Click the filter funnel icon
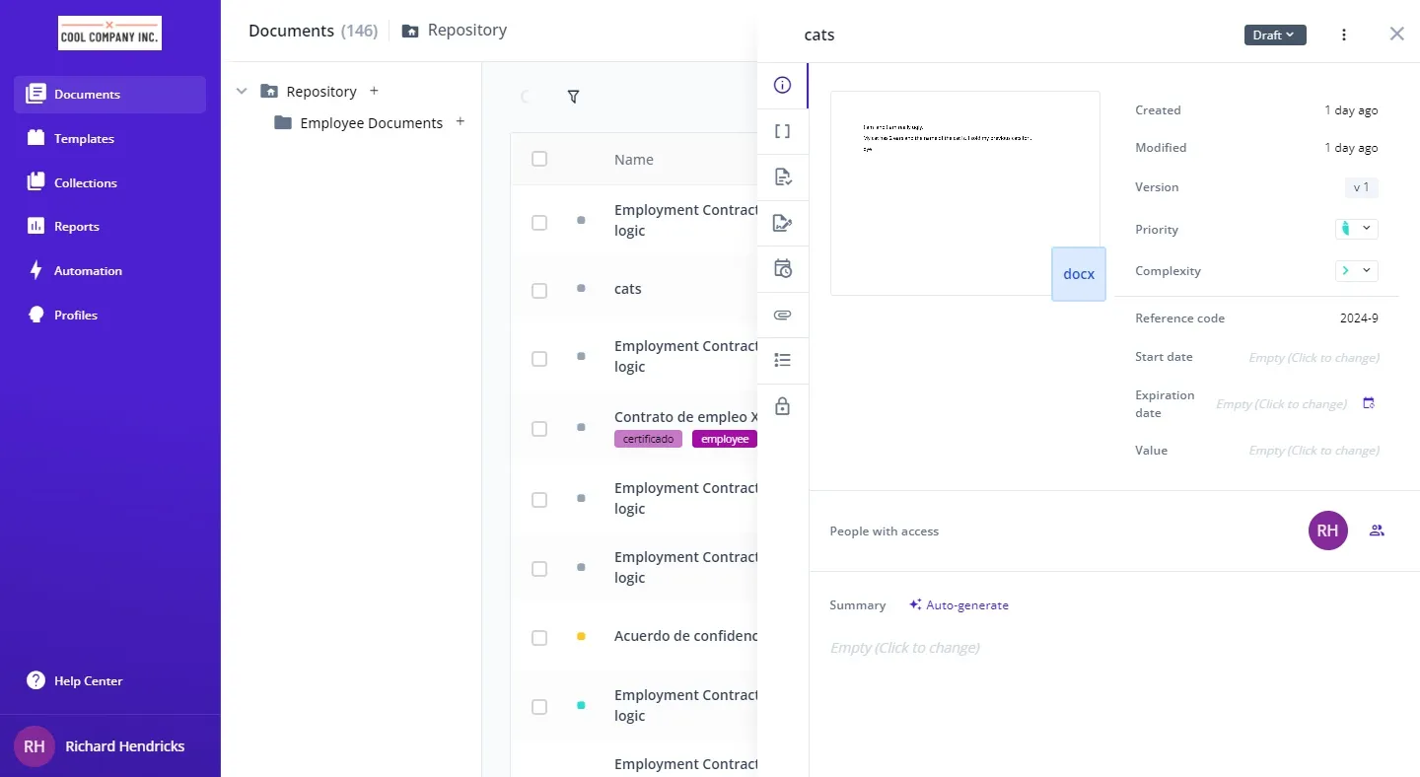Viewport: 1420px width, 777px height. [573, 97]
